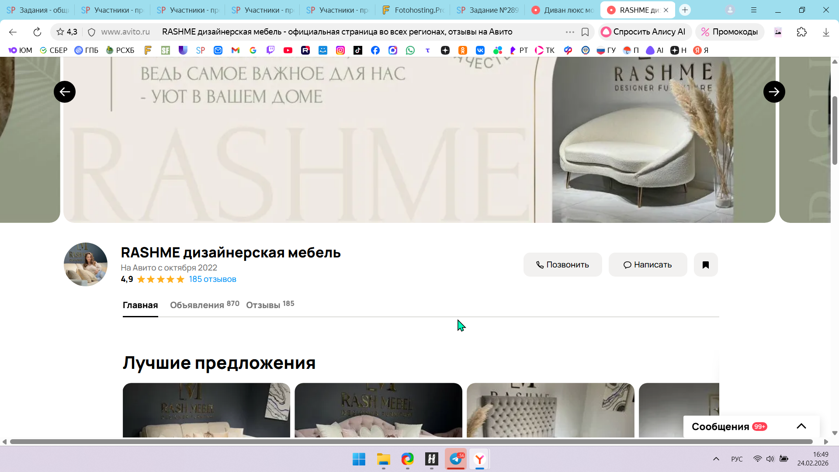
Task: Expand the Сообщения chat panel
Action: (801, 427)
